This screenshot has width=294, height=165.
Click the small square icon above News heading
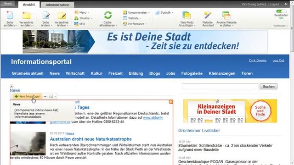pos(11,86)
